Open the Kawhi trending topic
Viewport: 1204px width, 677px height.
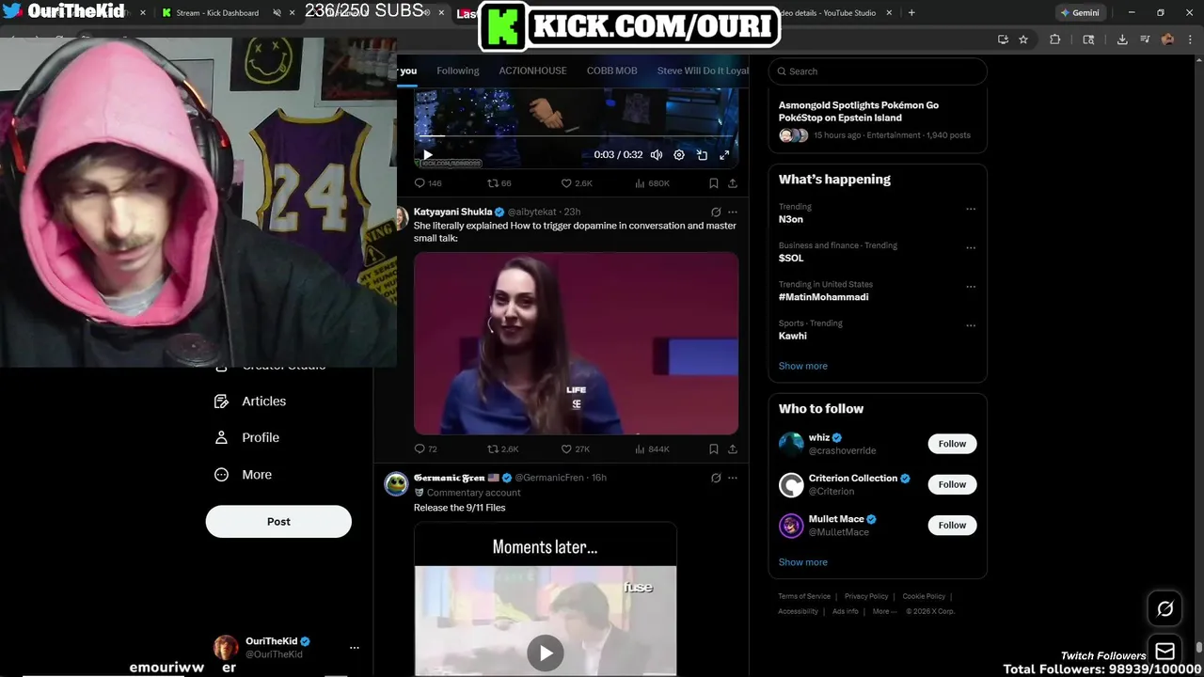click(793, 336)
